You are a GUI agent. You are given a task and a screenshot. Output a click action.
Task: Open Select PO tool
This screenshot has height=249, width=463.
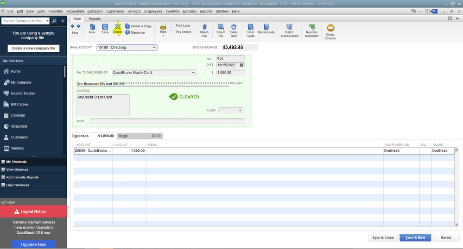pyautogui.click(x=221, y=31)
